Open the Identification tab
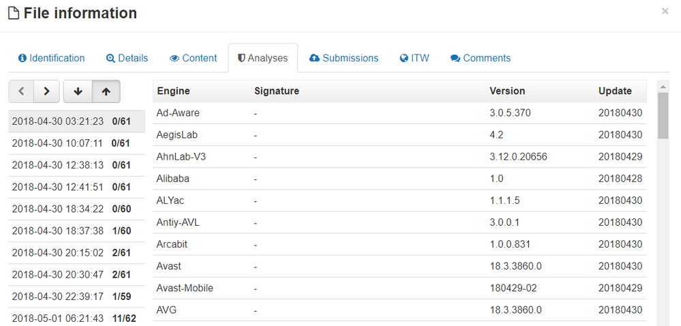The width and height of the screenshot is (681, 326). [x=51, y=58]
